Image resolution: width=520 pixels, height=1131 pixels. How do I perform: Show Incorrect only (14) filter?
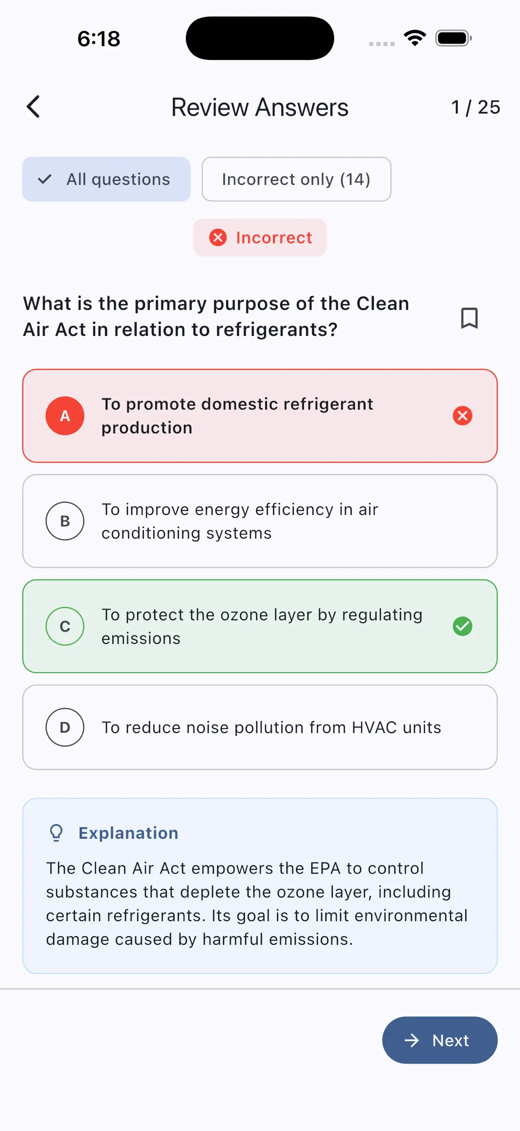[x=296, y=179]
